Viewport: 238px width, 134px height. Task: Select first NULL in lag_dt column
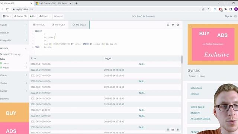pos(142,64)
